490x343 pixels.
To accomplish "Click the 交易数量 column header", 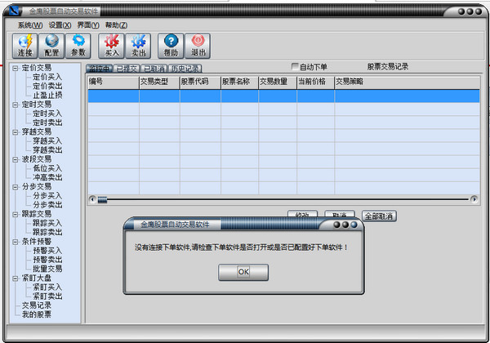I will click(x=278, y=82).
